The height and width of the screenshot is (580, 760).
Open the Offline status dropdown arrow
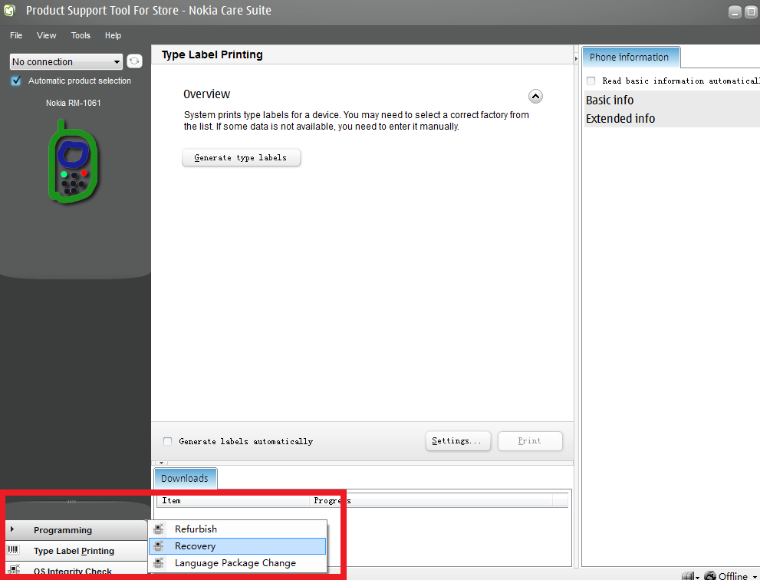point(755,577)
